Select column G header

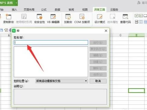(120, 35)
